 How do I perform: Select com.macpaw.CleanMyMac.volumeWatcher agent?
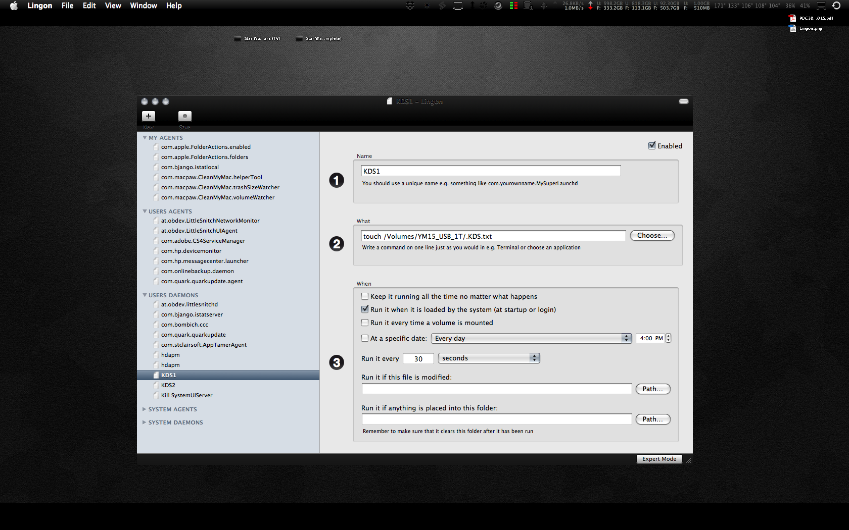pos(228,197)
